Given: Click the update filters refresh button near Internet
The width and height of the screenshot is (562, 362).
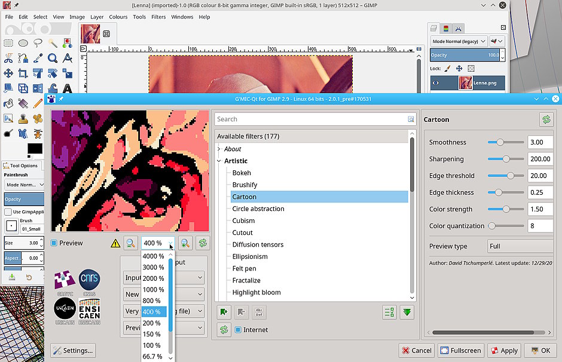Looking at the screenshot, I should 224,330.
